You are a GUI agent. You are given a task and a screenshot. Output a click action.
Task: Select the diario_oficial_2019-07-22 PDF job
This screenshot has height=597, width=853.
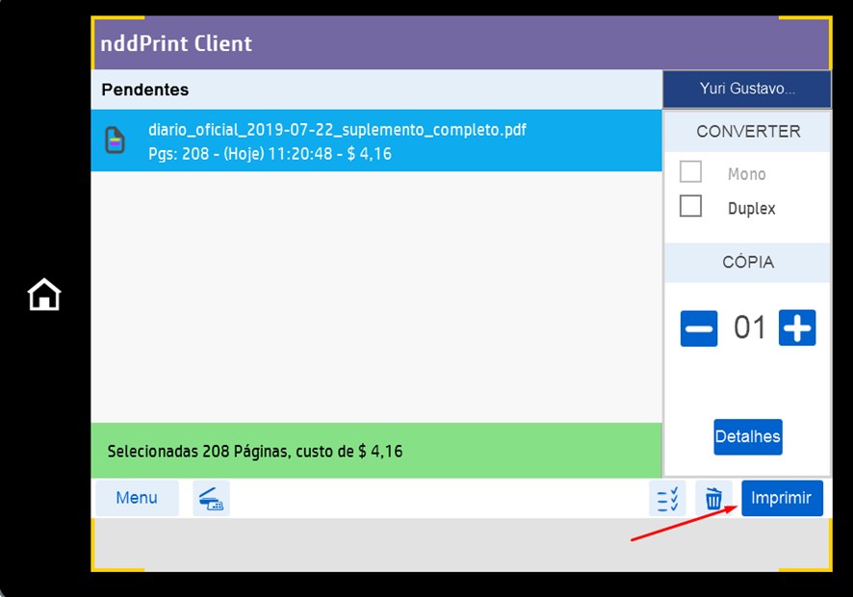point(376,141)
